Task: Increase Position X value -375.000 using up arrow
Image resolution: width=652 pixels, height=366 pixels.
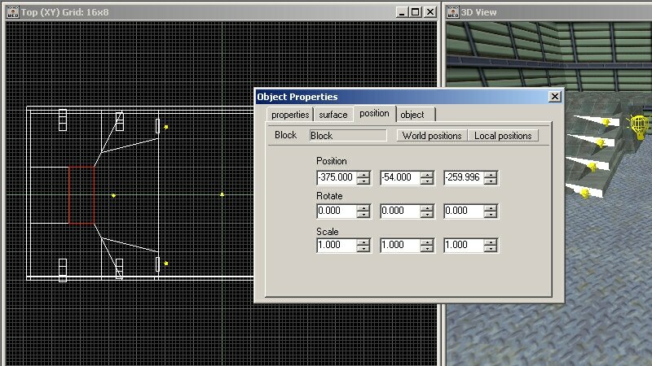Action: coord(363,174)
